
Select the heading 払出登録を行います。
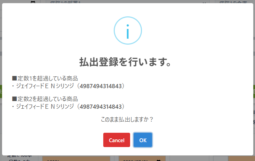125,62
